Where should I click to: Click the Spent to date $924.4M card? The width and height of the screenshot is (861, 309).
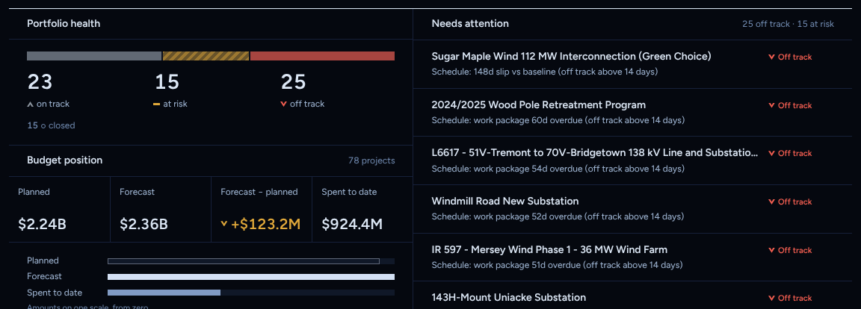click(x=362, y=209)
